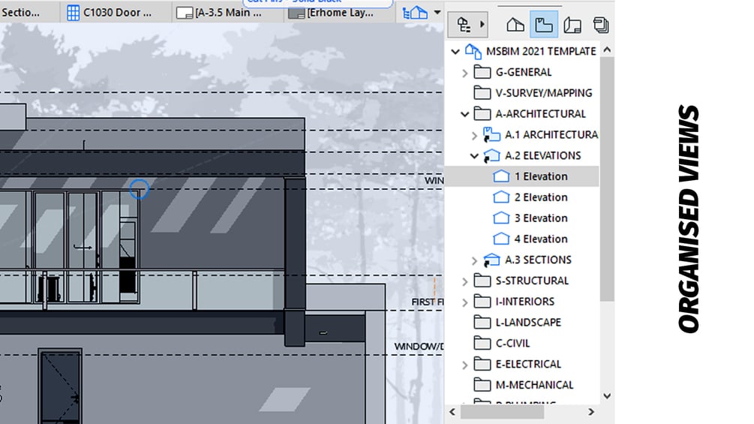Switch Navigator to Publisher Sets
This screenshot has height=424, width=754.
(601, 25)
